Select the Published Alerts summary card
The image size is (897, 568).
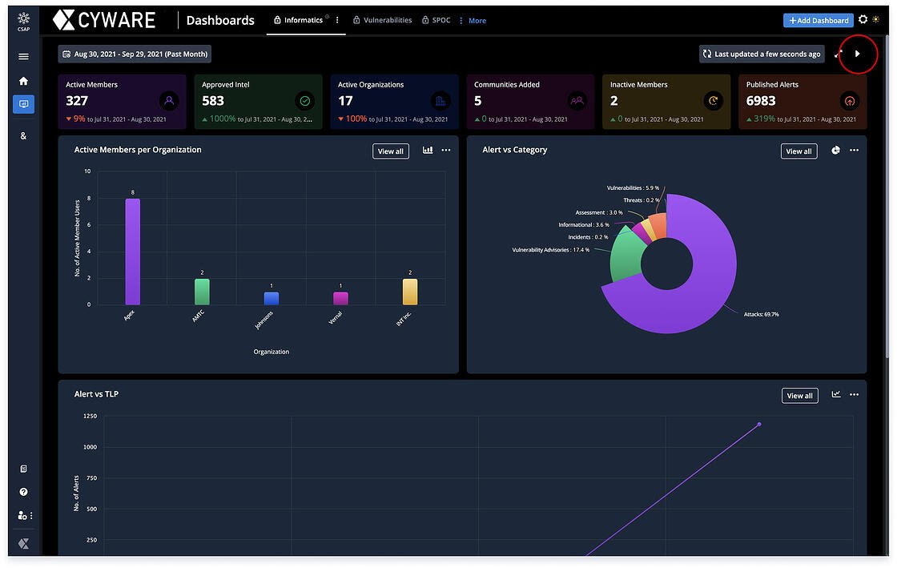[802, 102]
